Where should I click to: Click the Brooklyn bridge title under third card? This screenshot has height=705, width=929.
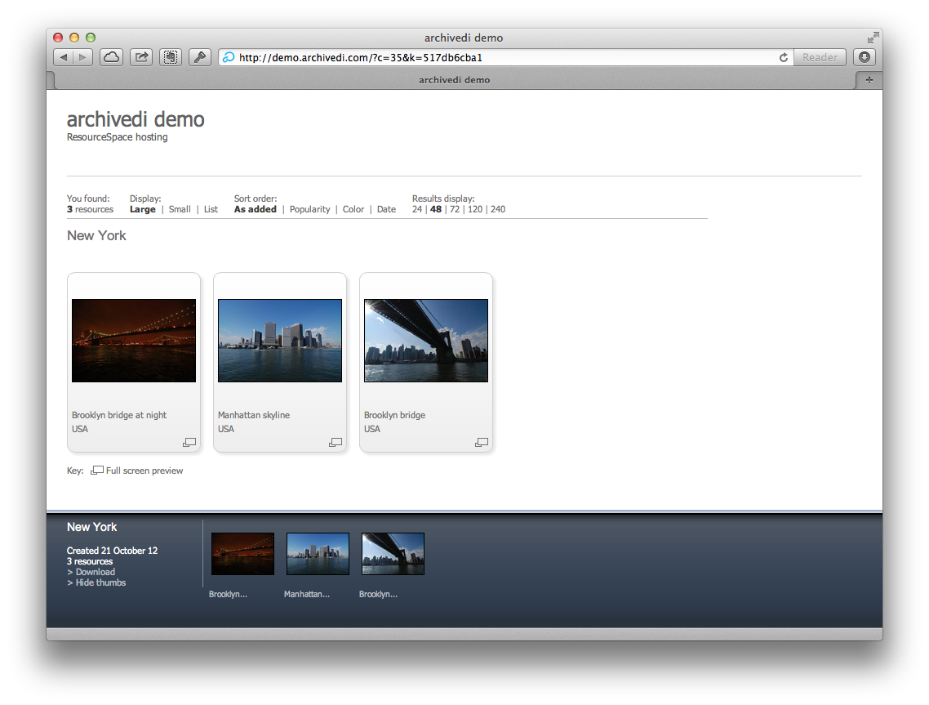pyautogui.click(x=394, y=415)
